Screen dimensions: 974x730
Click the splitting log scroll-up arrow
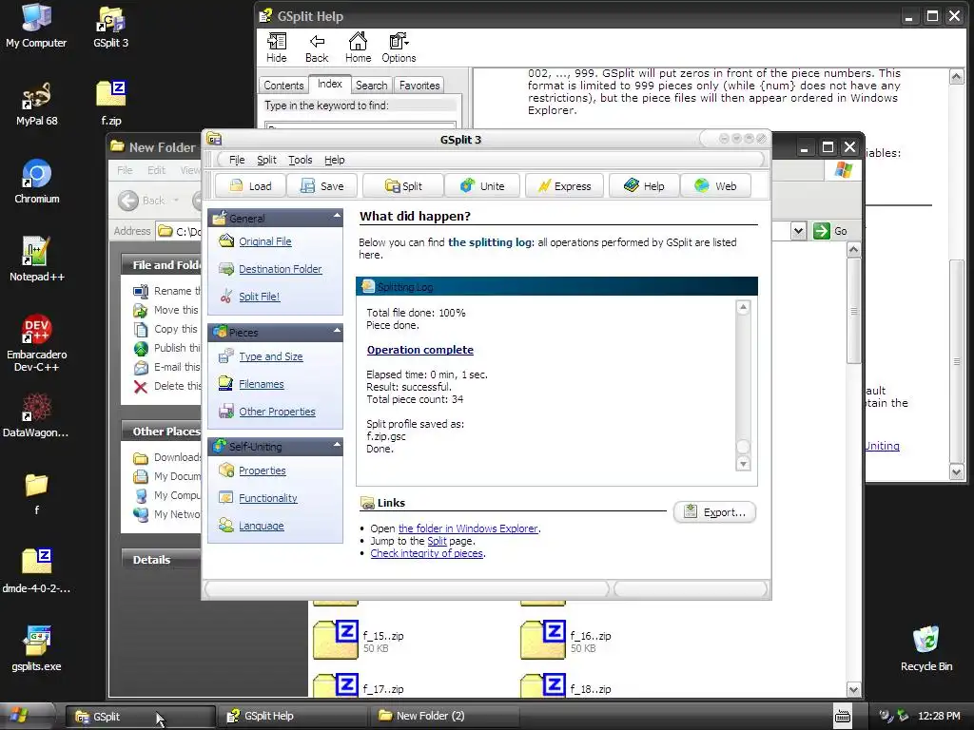[x=743, y=307]
